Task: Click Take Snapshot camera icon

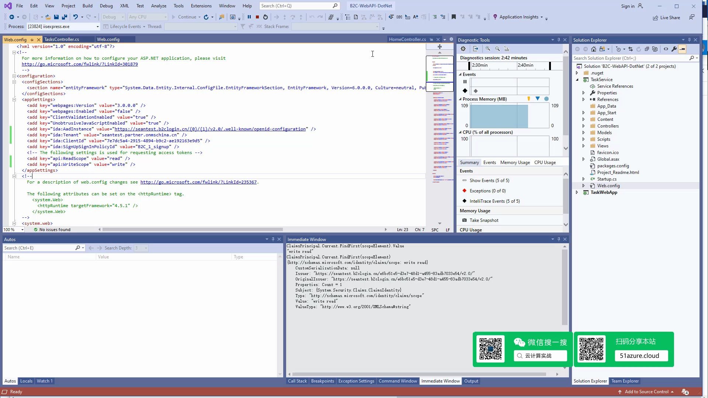Action: tap(465, 220)
